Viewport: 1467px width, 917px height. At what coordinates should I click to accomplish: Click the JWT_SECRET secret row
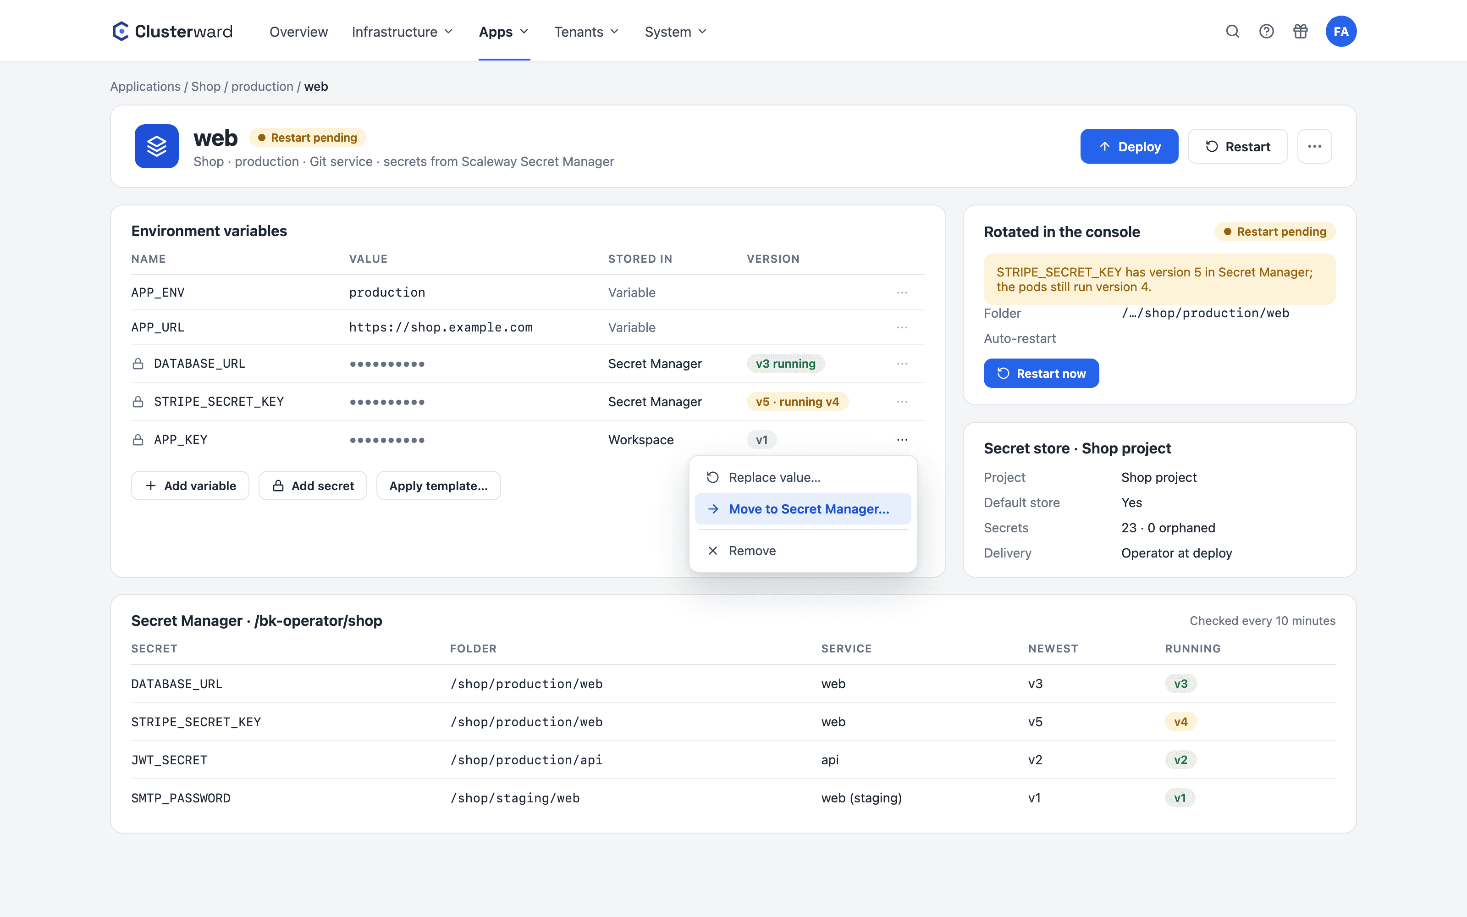click(x=733, y=760)
